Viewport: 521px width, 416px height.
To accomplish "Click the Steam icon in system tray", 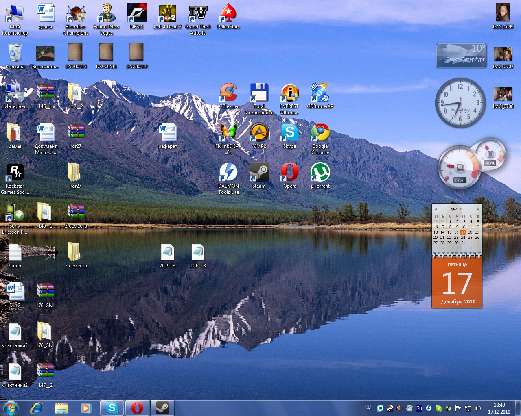I will 390,408.
